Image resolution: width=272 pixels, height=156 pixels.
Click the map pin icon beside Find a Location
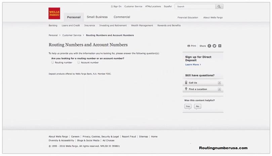[x=186, y=89]
